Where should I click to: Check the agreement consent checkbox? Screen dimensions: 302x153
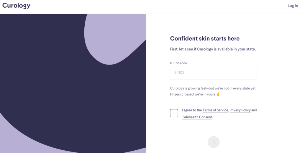(x=174, y=113)
